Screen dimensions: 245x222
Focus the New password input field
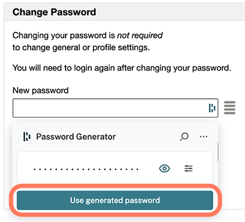pos(115,108)
